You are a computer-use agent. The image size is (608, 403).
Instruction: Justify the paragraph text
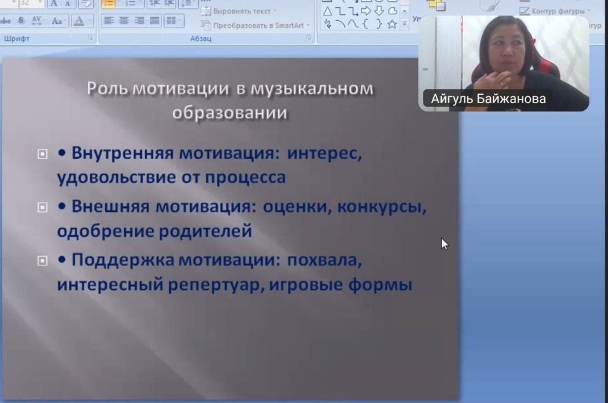pos(154,21)
